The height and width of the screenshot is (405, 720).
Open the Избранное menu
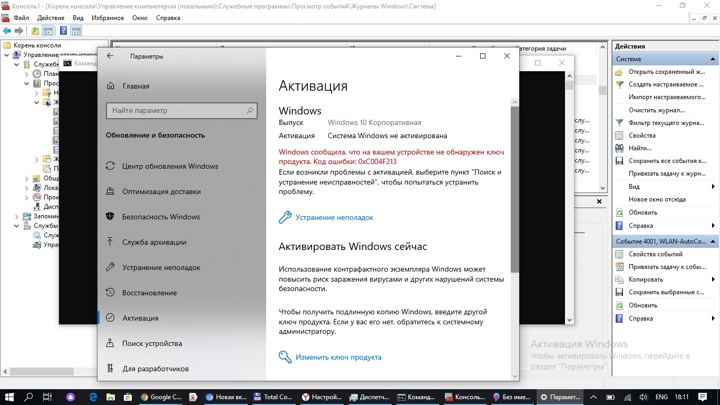click(x=108, y=18)
